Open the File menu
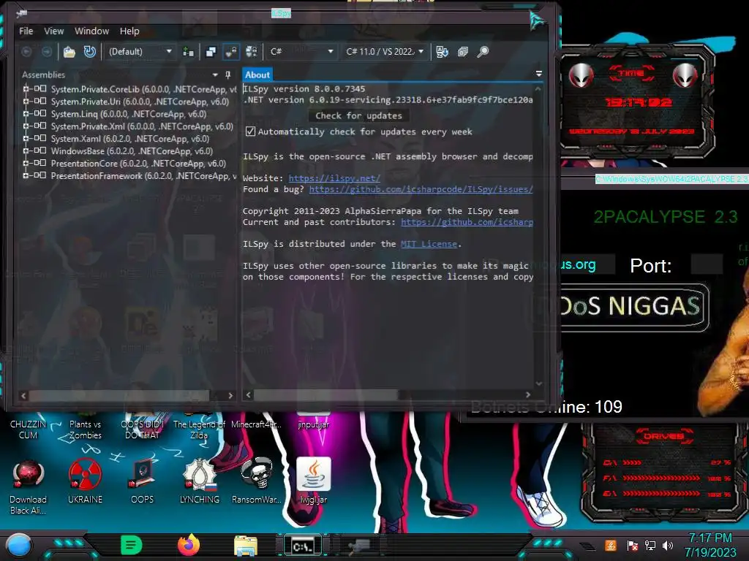 26,31
